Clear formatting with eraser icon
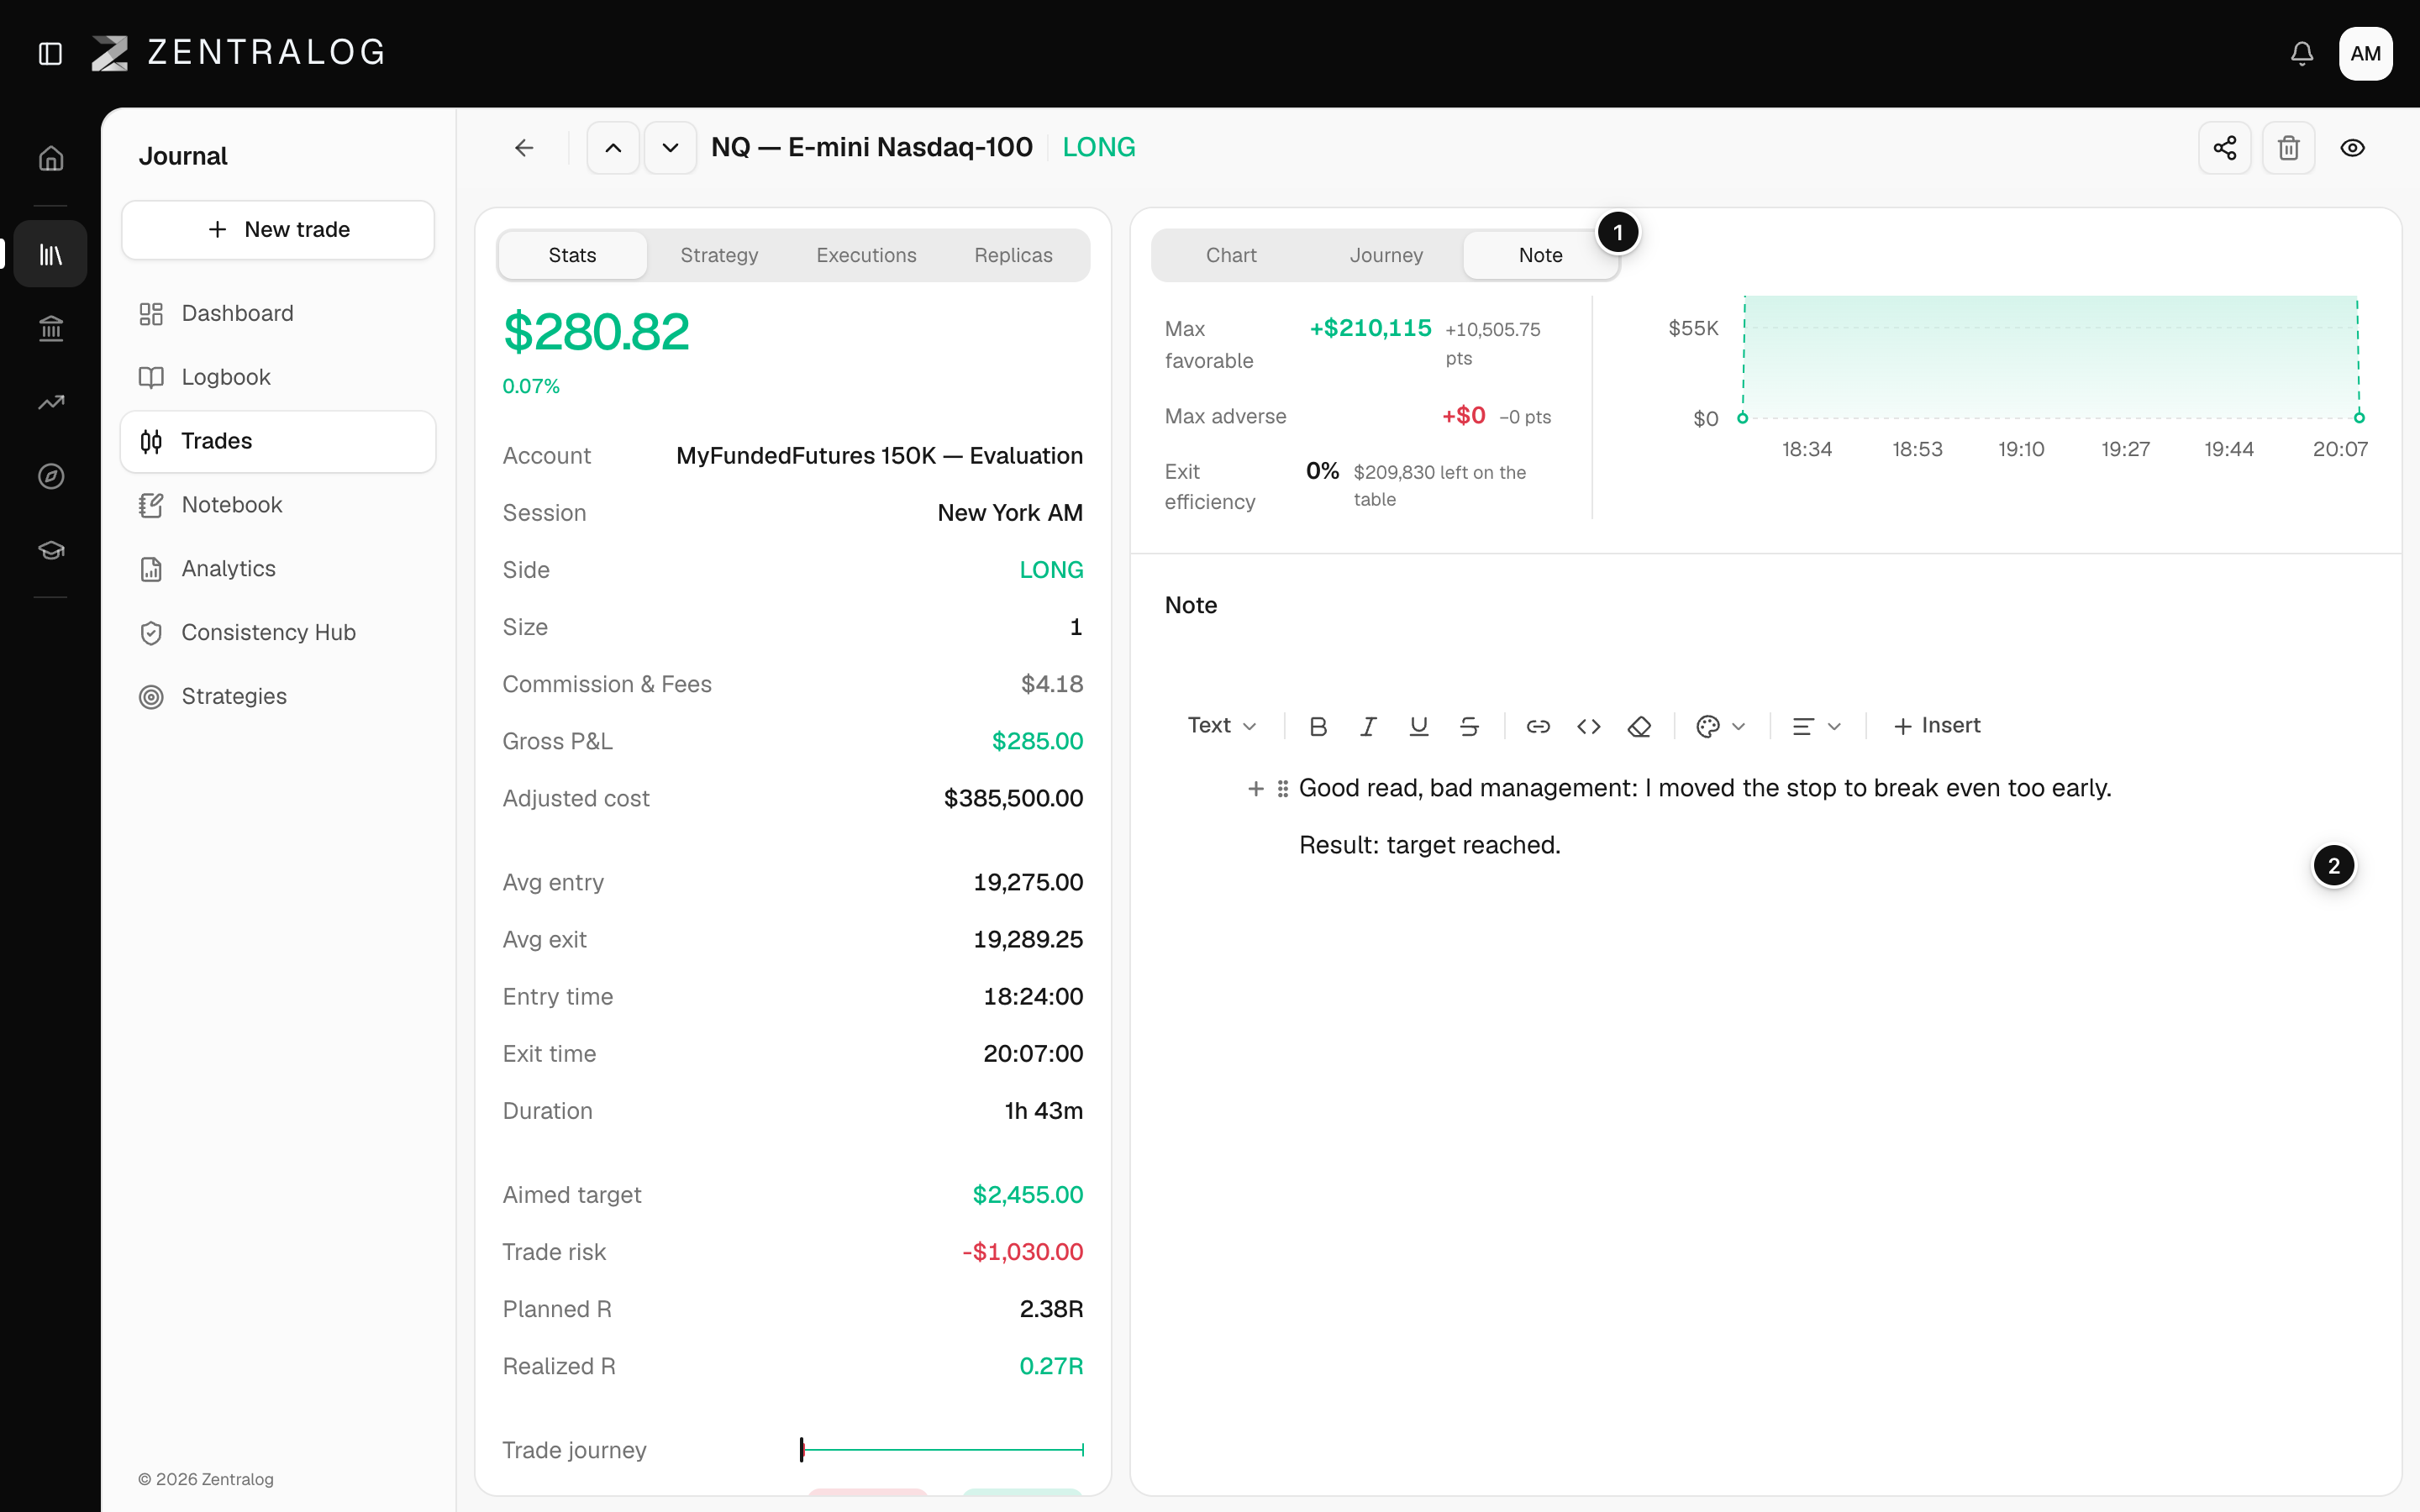 point(1639,726)
